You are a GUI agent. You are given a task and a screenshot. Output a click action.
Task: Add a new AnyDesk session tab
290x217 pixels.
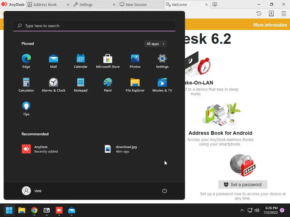(x=215, y=5)
